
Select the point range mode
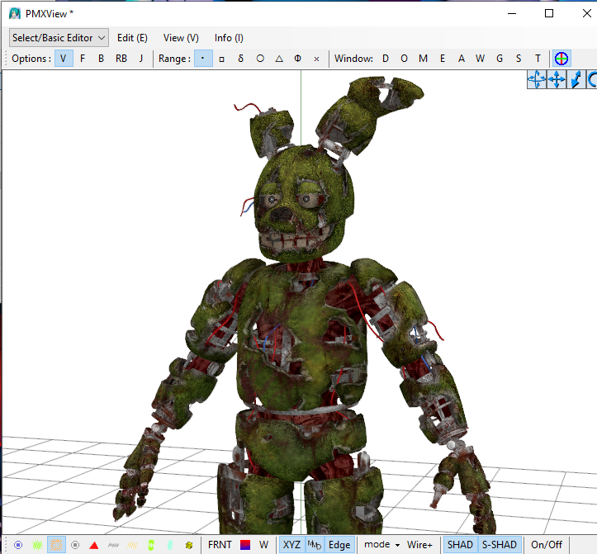click(x=203, y=59)
